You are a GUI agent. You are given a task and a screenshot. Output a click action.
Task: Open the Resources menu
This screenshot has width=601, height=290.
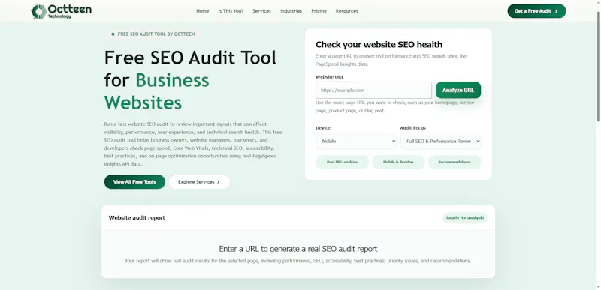347,11
